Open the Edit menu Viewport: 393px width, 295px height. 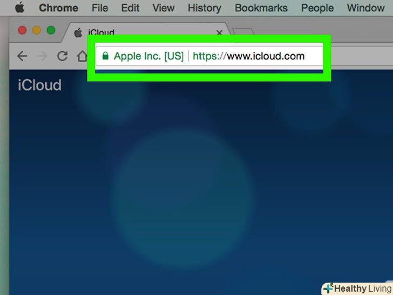point(130,8)
